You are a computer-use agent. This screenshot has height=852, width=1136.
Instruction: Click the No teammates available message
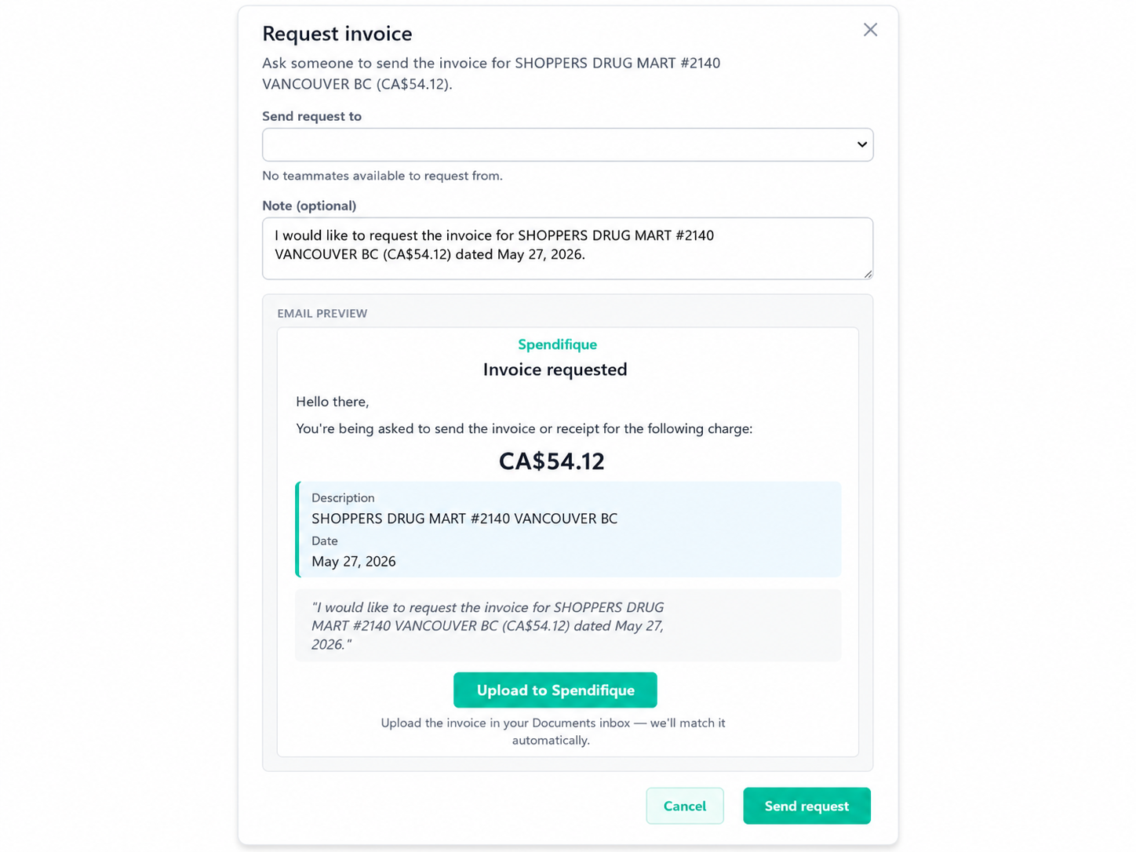[382, 176]
